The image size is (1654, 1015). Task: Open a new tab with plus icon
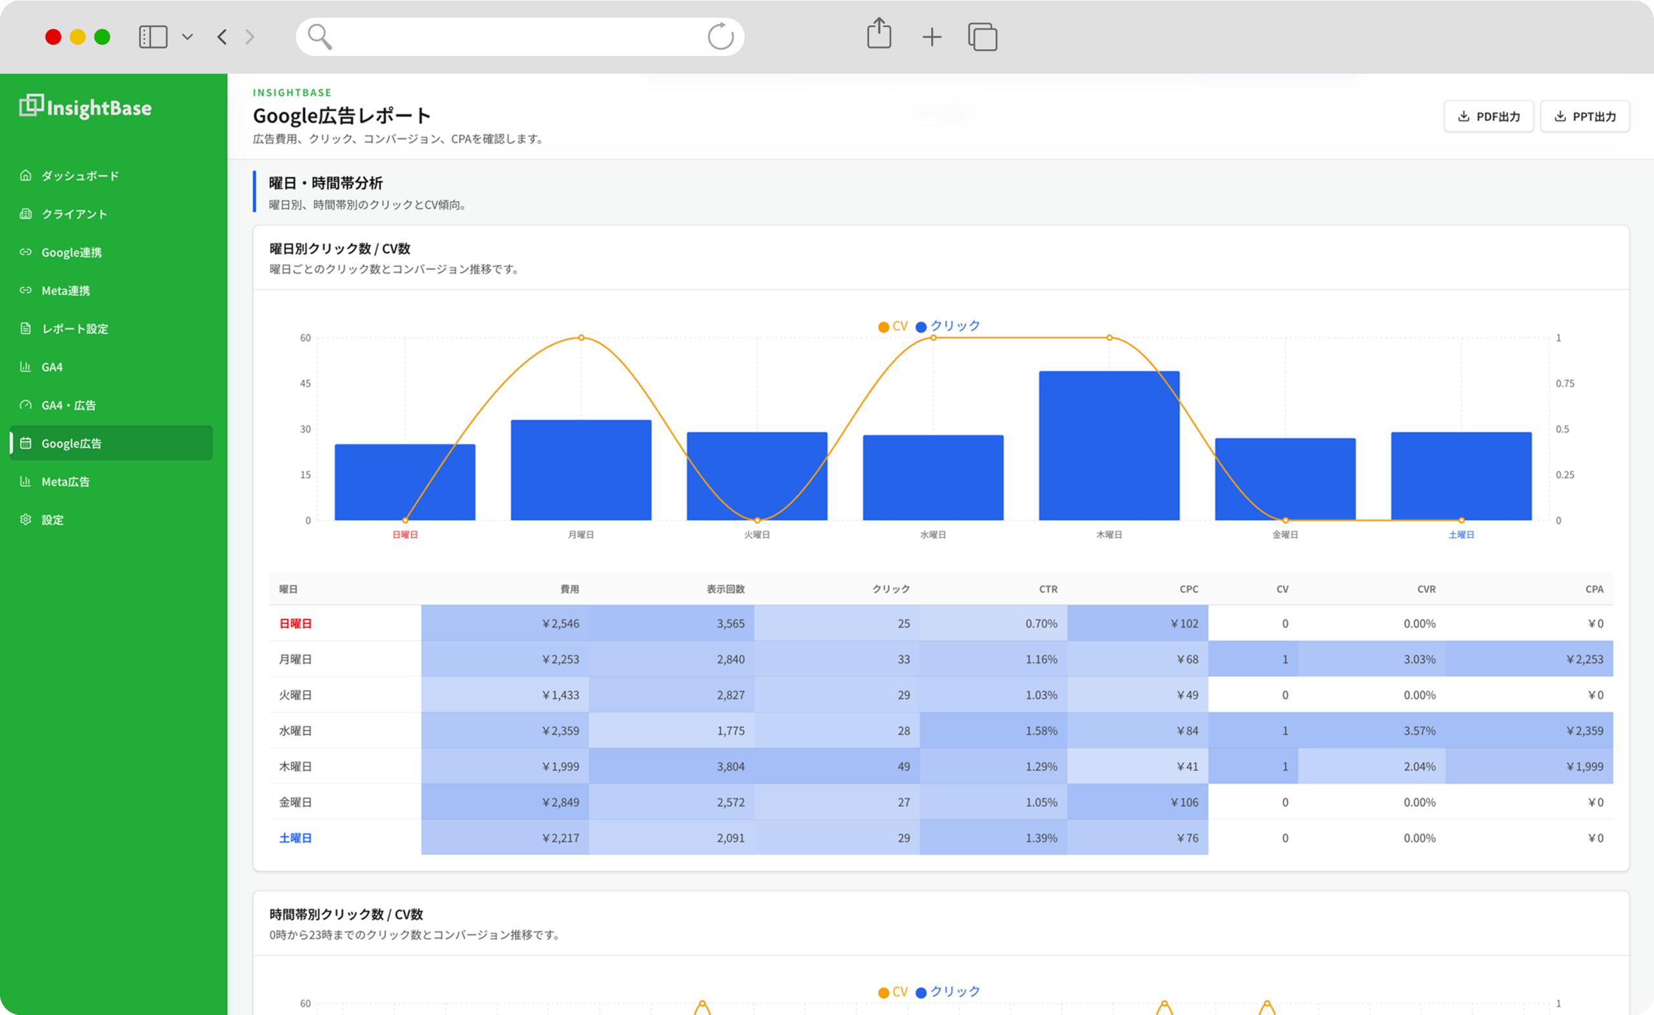932,37
